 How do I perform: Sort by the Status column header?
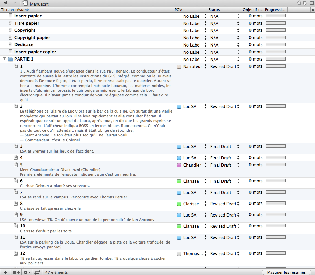[x=223, y=10]
